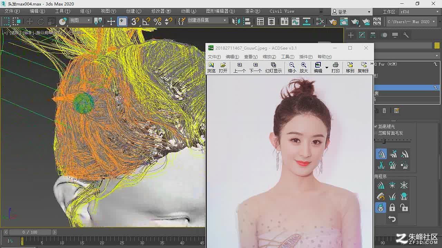Open dropdown arrow beside ACDSee 编辑 button

[327, 68]
